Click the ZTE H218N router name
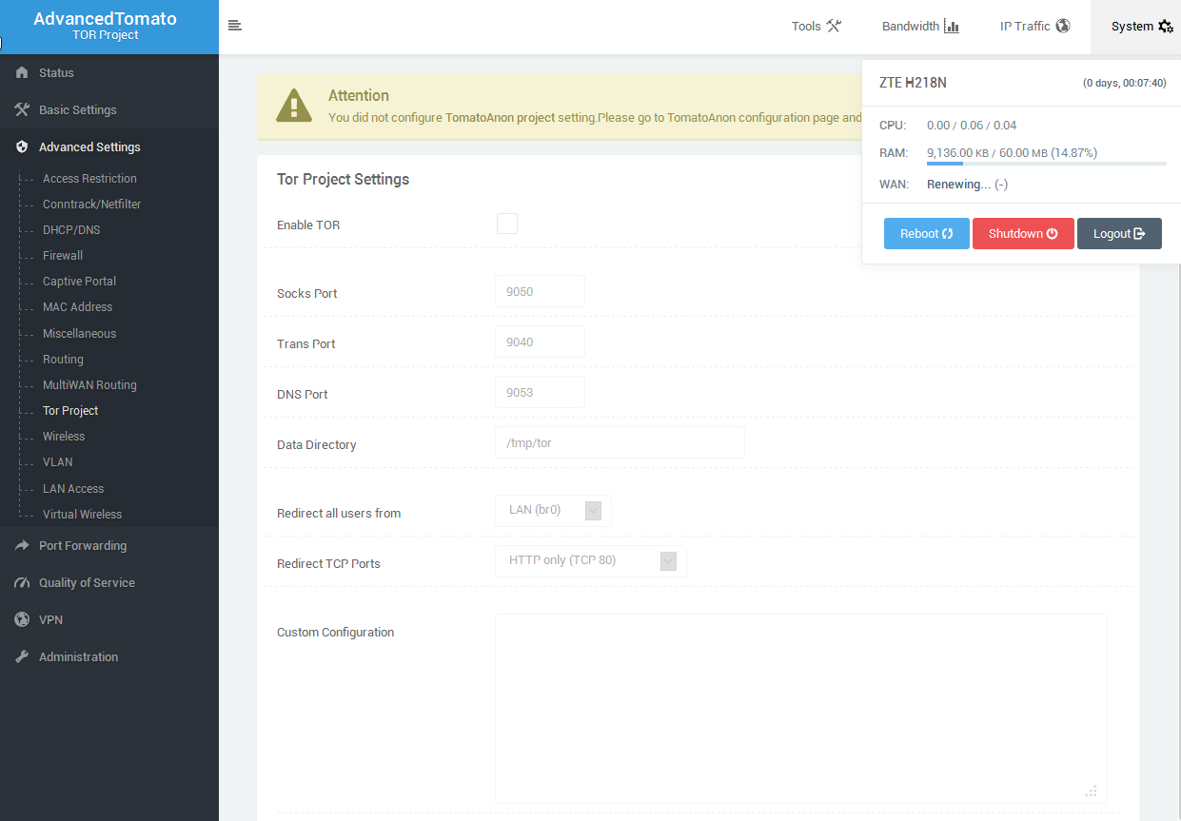The image size is (1181, 821). 913,83
